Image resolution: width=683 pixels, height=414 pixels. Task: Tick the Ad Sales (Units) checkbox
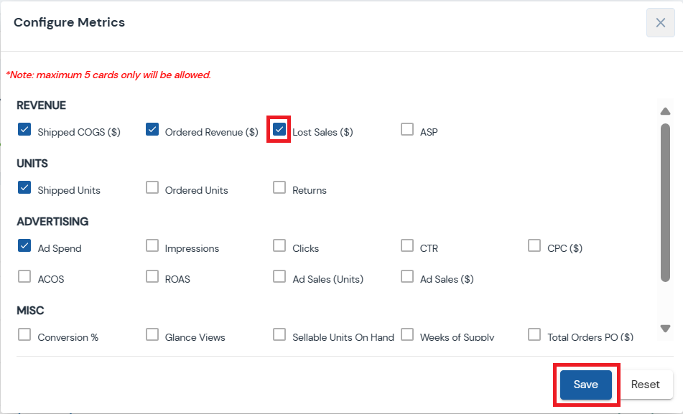[279, 277]
